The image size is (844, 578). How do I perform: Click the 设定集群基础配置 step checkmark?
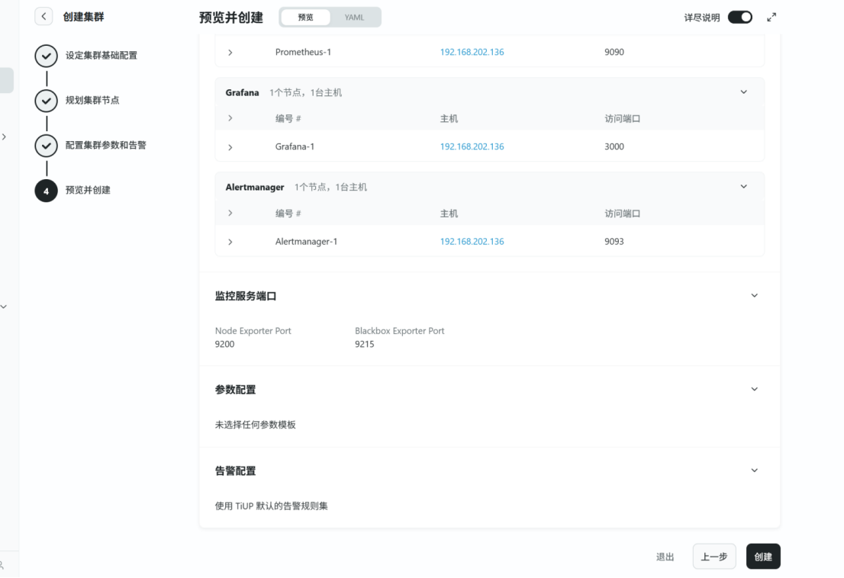tap(46, 56)
